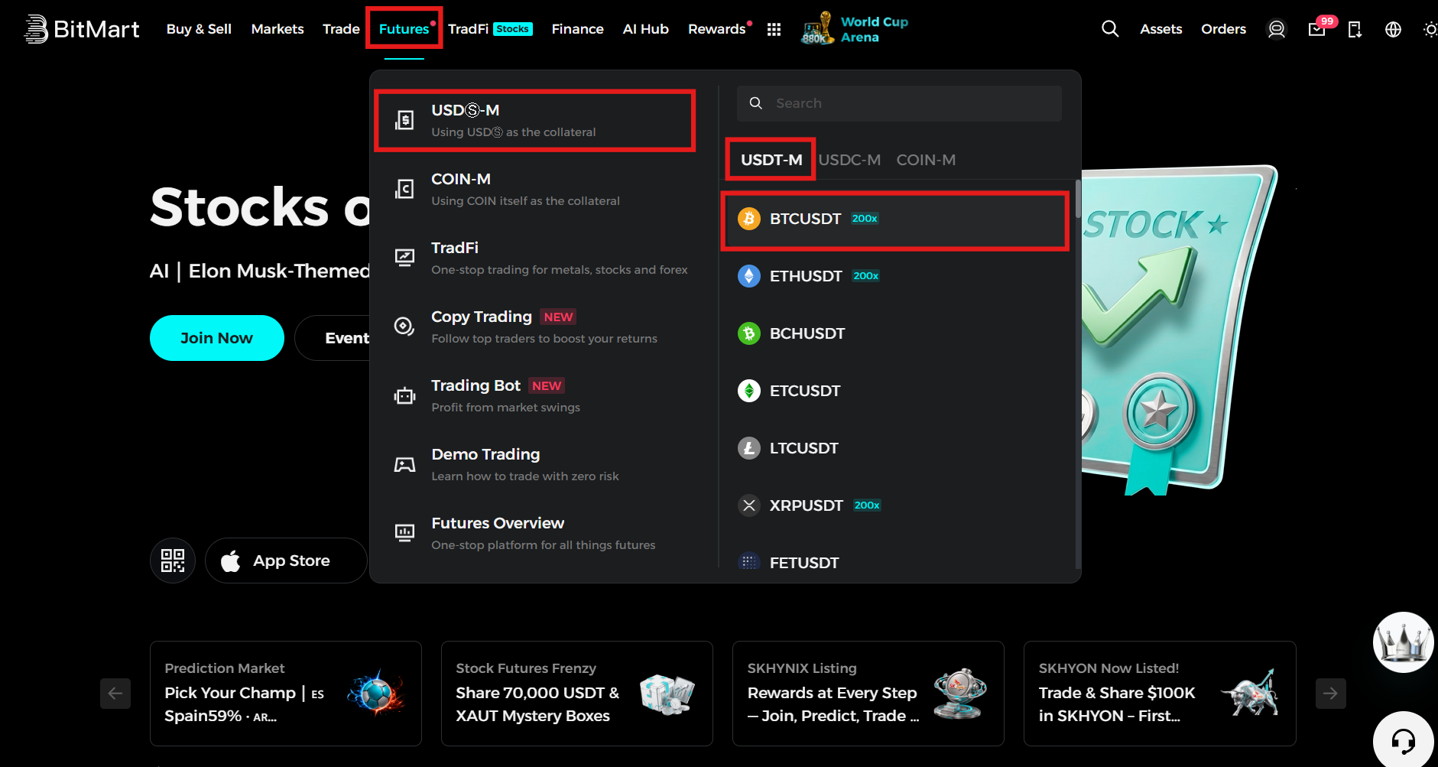Click the futures pair Search field
Screen dimensions: 1438x767
[x=899, y=103]
